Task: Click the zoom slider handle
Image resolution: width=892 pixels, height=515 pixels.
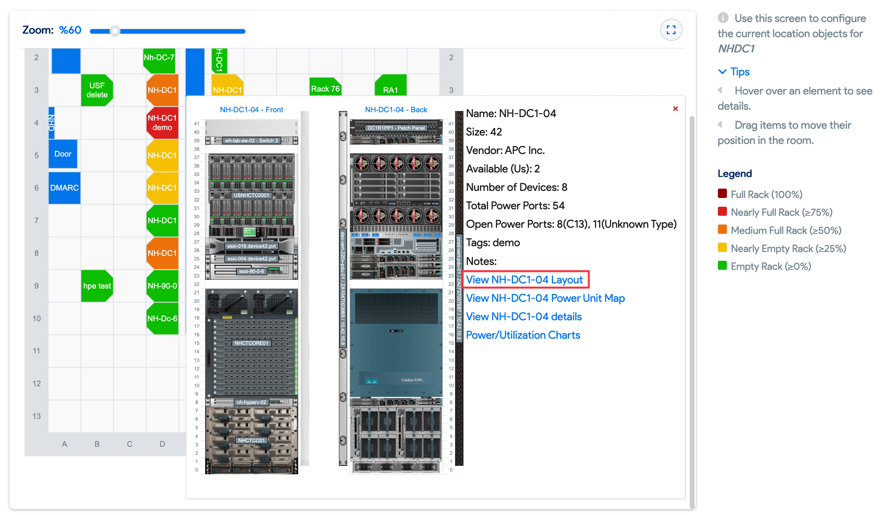Action: tap(115, 31)
